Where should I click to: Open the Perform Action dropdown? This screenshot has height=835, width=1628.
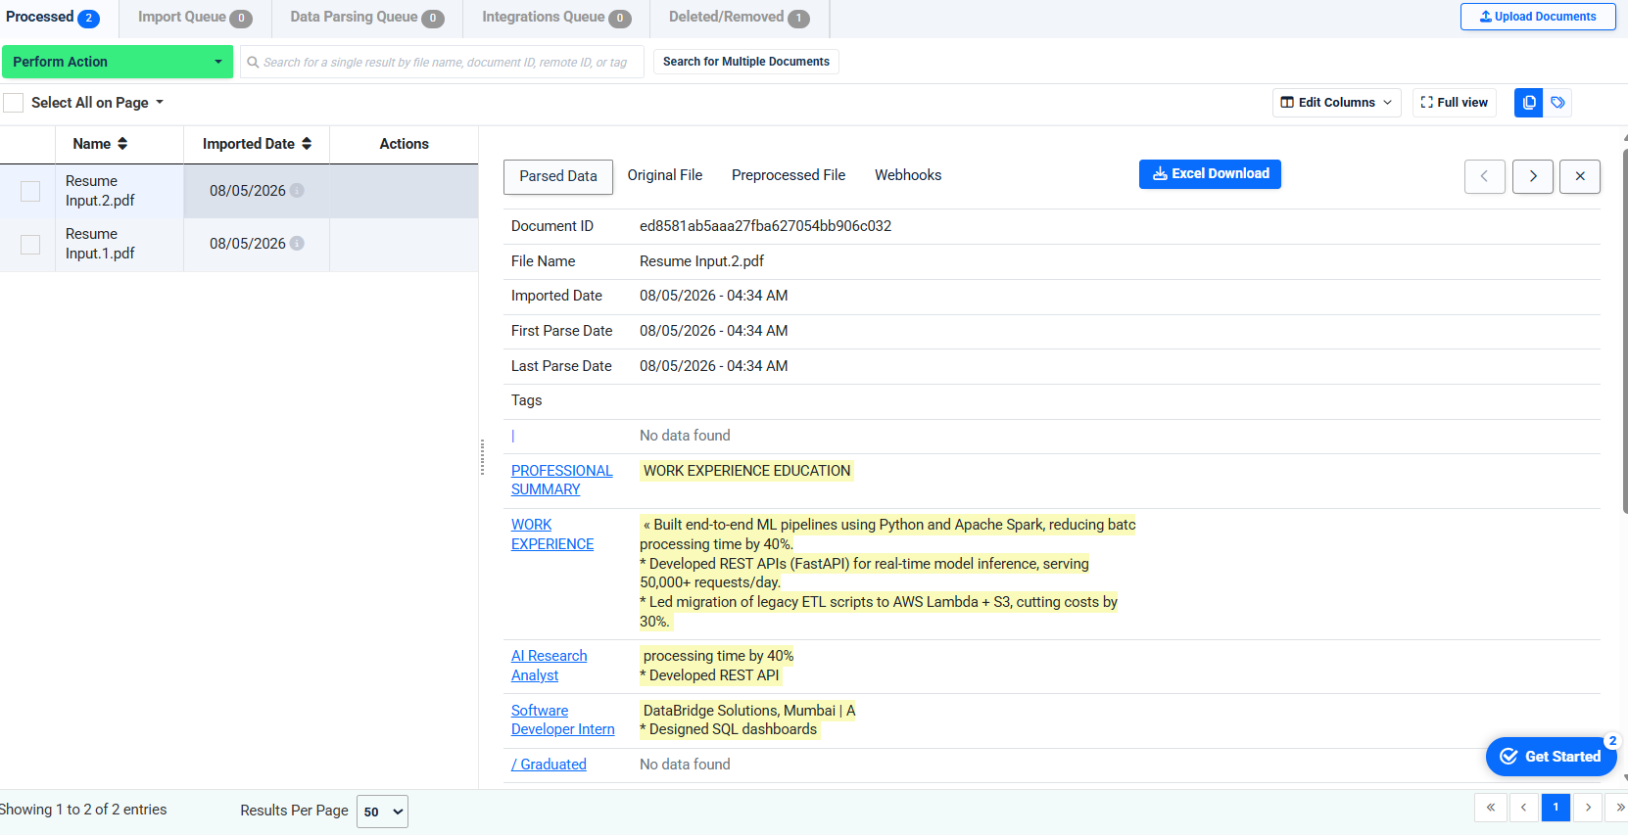coord(118,62)
